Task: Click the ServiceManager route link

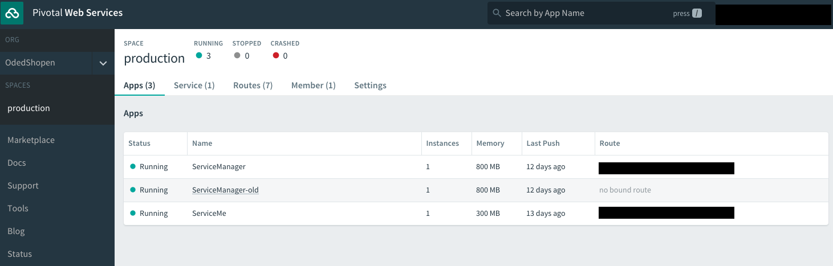Action: tap(667, 168)
